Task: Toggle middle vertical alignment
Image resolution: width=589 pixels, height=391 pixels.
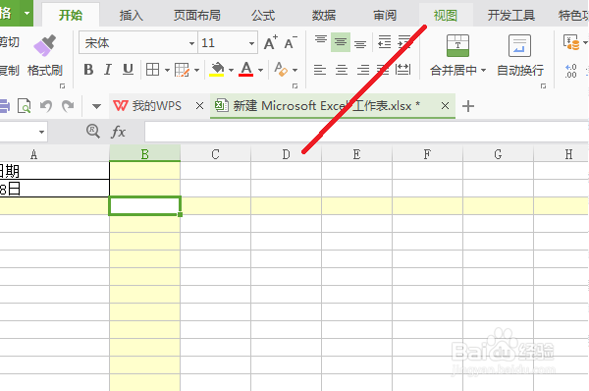Action: pos(341,41)
